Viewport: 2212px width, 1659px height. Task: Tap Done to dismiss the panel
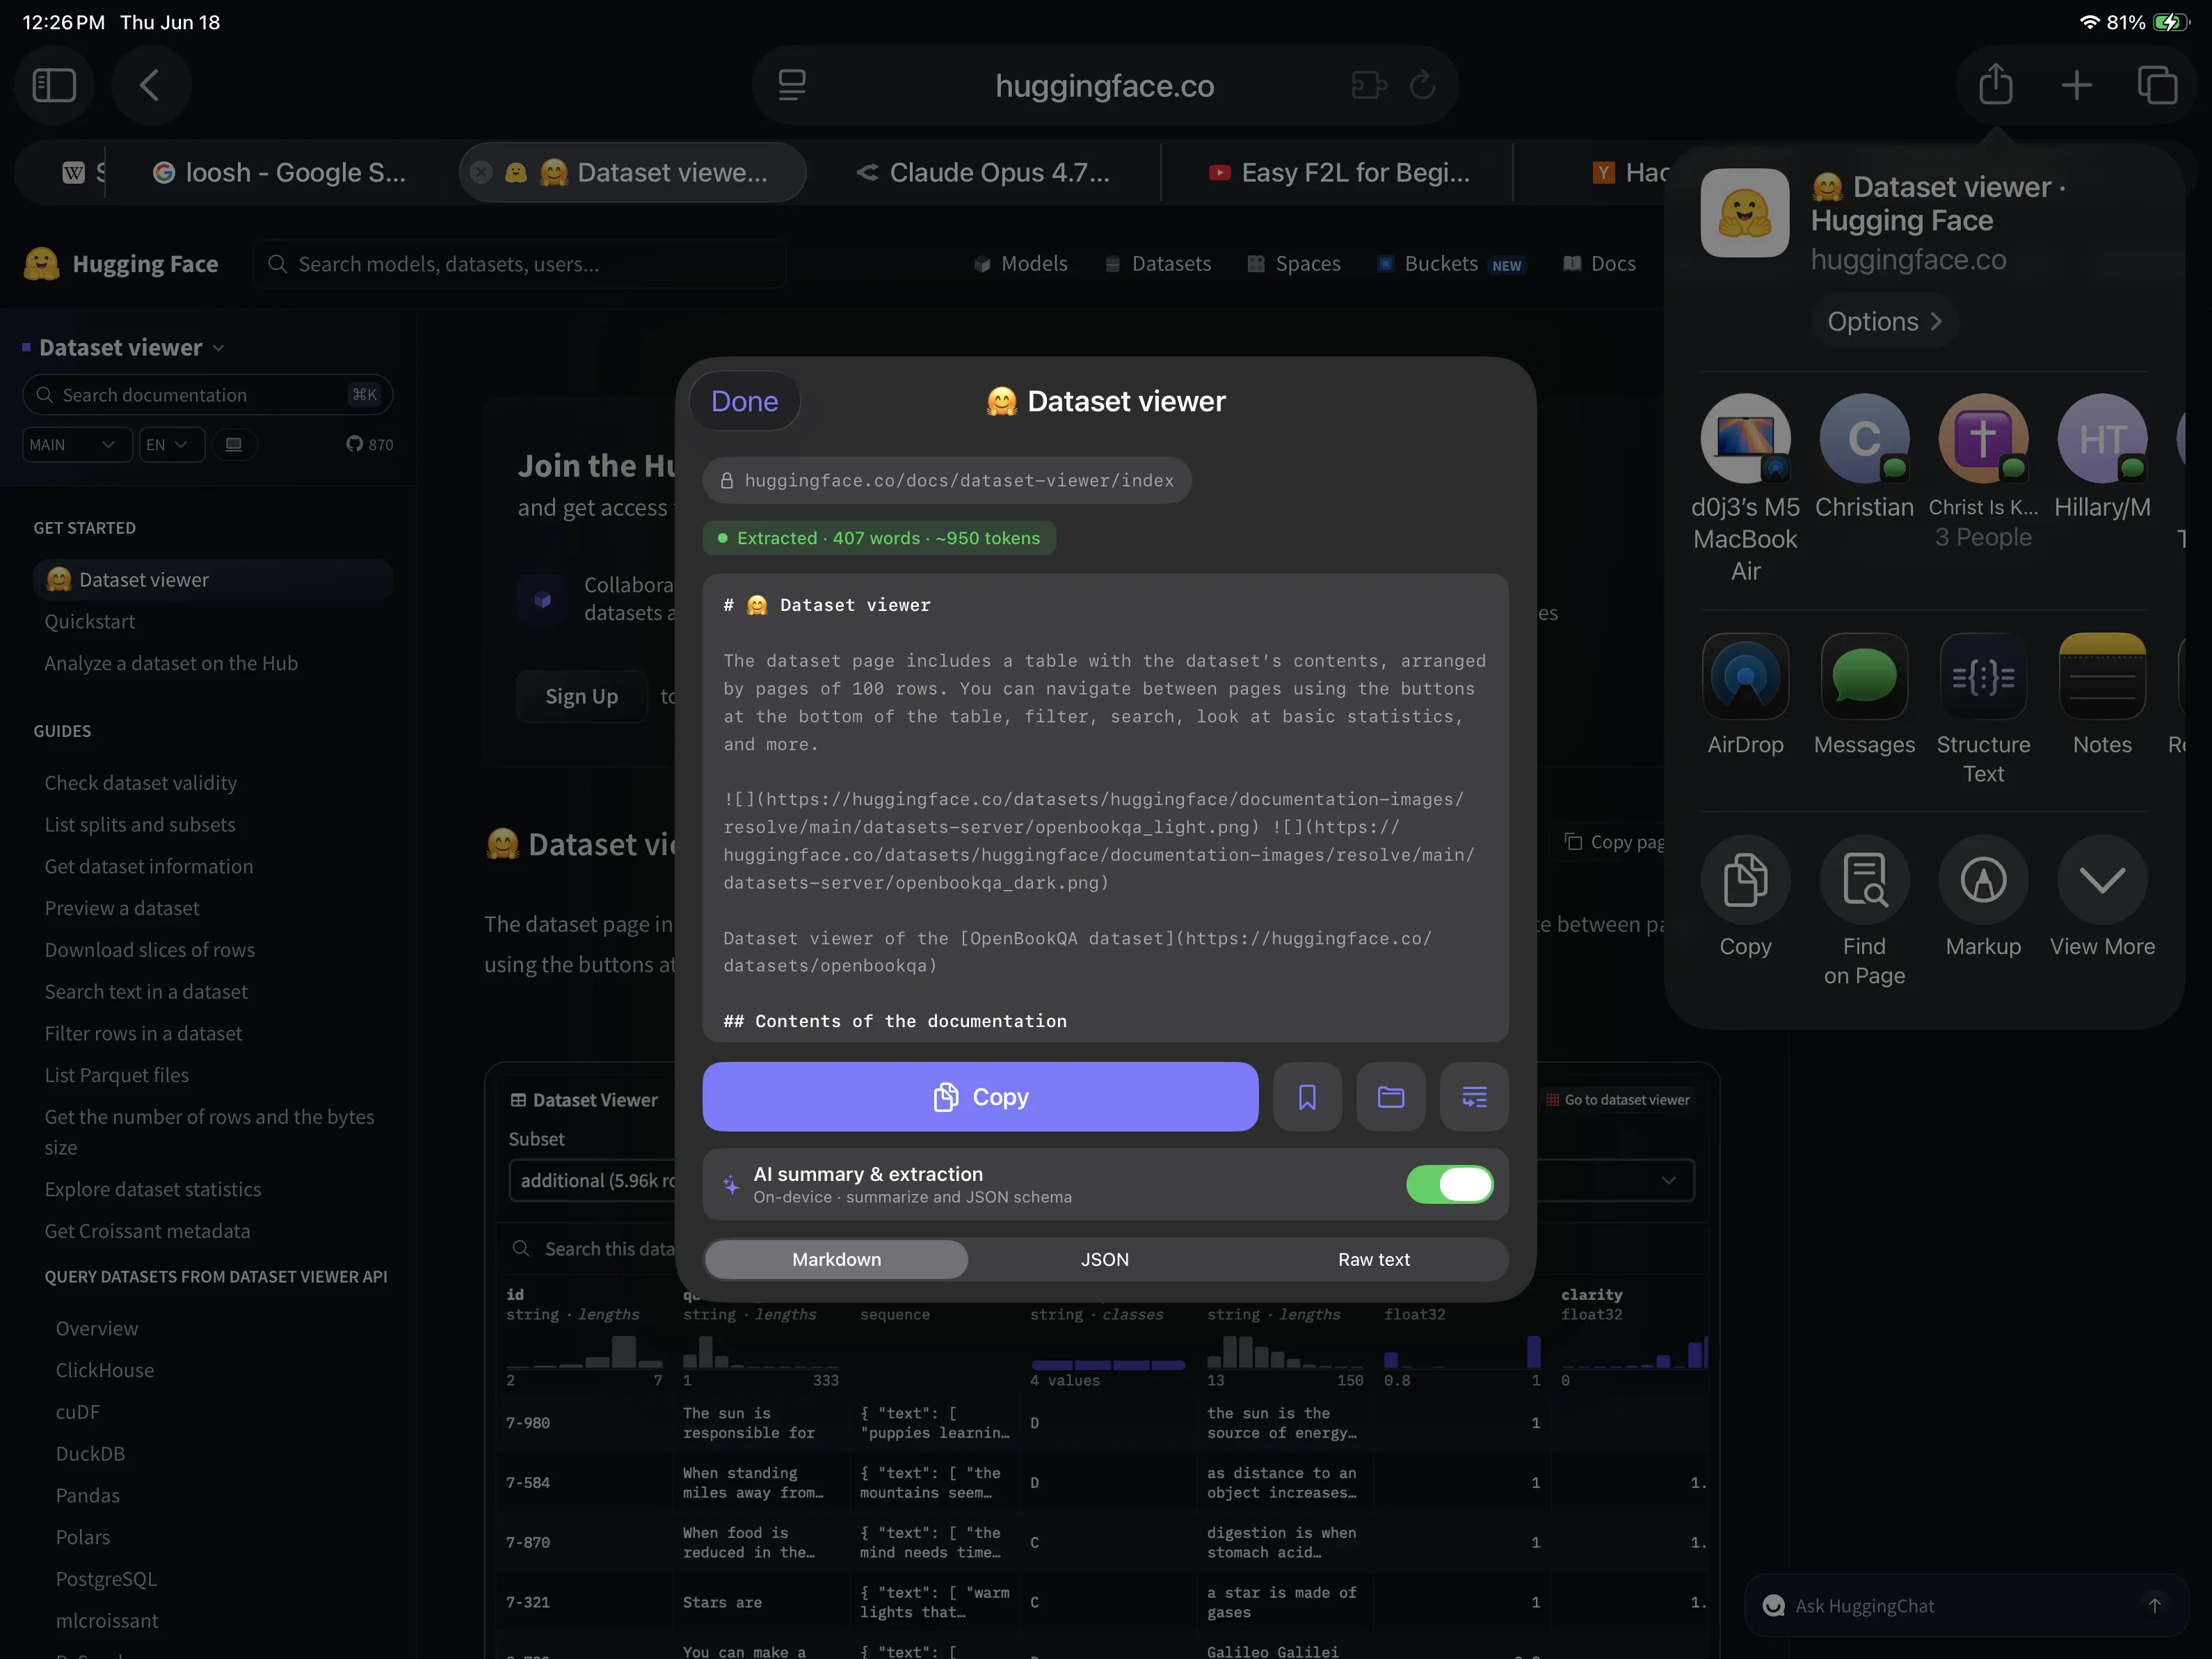(x=744, y=402)
